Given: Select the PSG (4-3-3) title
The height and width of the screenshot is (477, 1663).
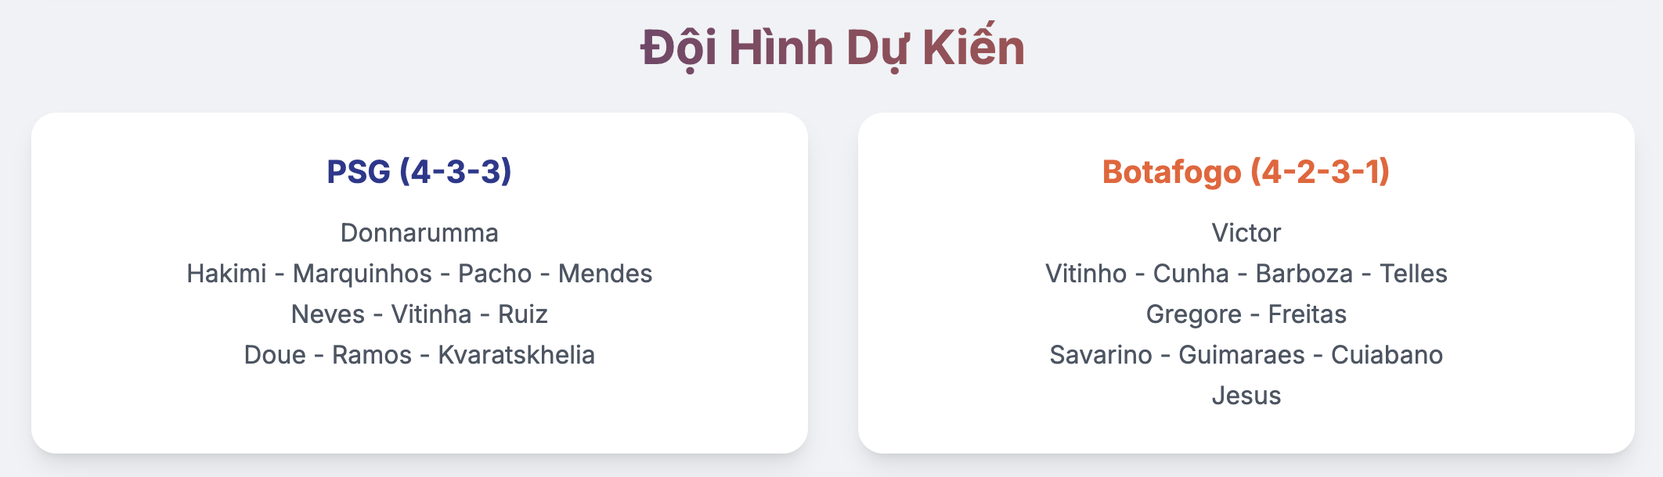Looking at the screenshot, I should tap(419, 171).
